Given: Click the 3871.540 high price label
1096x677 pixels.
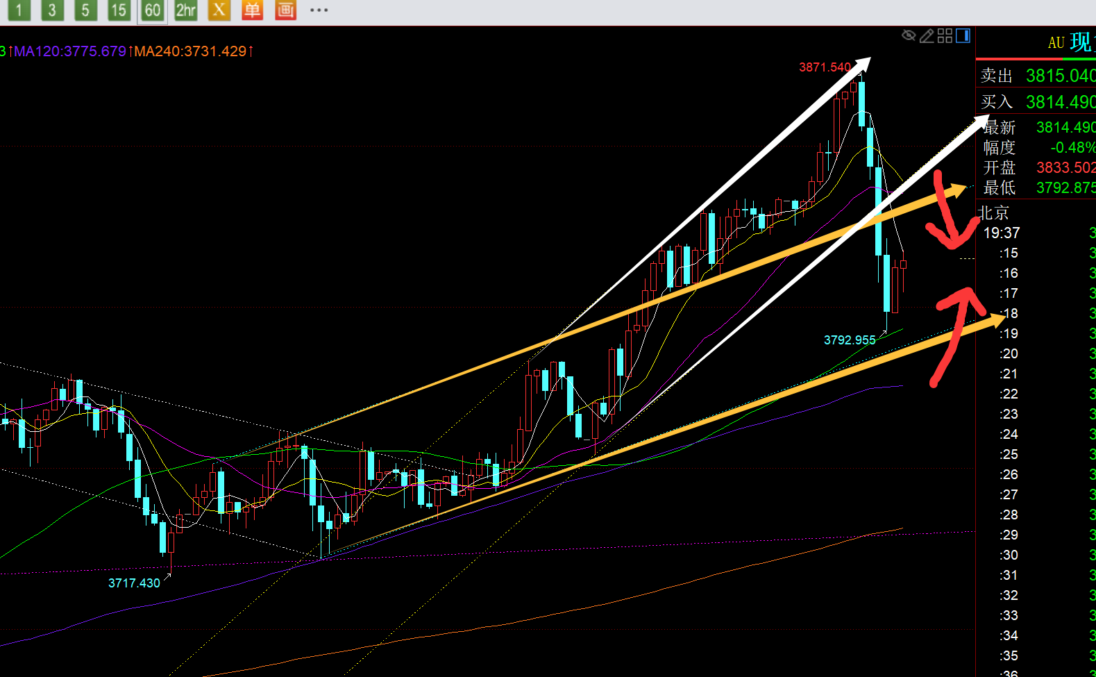Looking at the screenshot, I should click(825, 67).
